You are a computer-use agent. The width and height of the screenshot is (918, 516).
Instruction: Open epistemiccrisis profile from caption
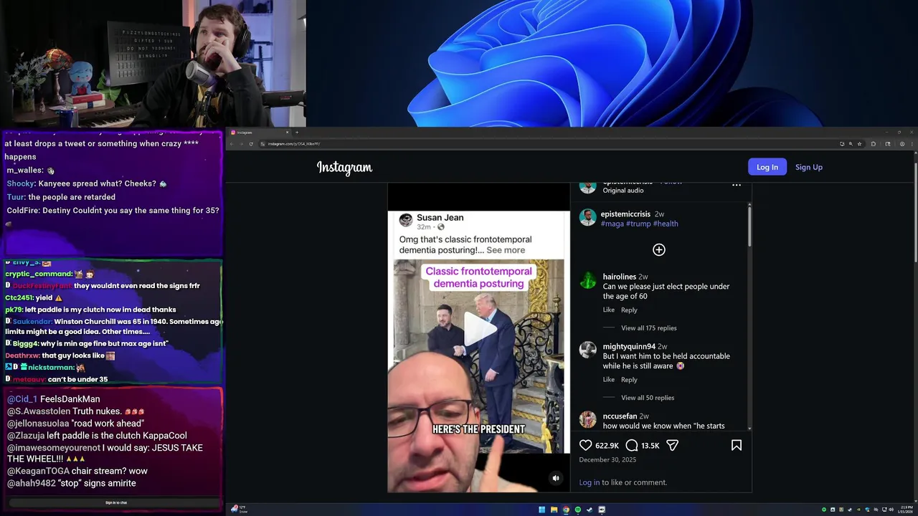tap(625, 214)
